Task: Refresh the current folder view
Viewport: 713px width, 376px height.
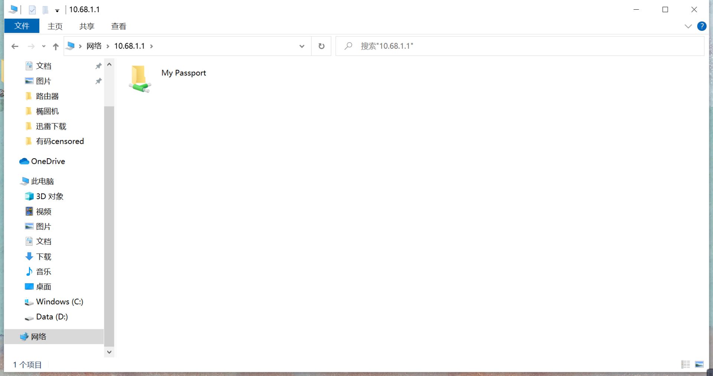Action: point(322,46)
